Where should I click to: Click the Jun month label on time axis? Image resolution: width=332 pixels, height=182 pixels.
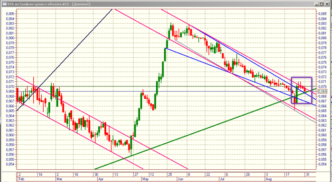[x=181, y=179]
